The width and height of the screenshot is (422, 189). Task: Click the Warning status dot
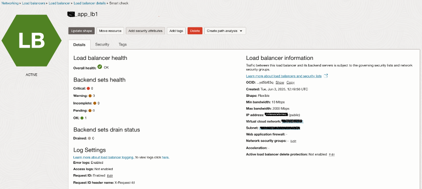pos(90,96)
